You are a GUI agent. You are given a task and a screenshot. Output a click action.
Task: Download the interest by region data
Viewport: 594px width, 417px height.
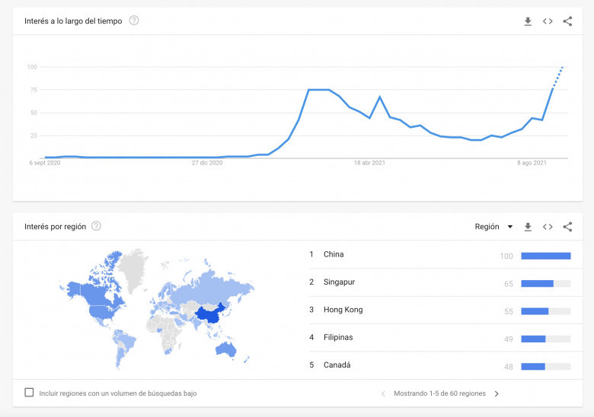click(528, 227)
